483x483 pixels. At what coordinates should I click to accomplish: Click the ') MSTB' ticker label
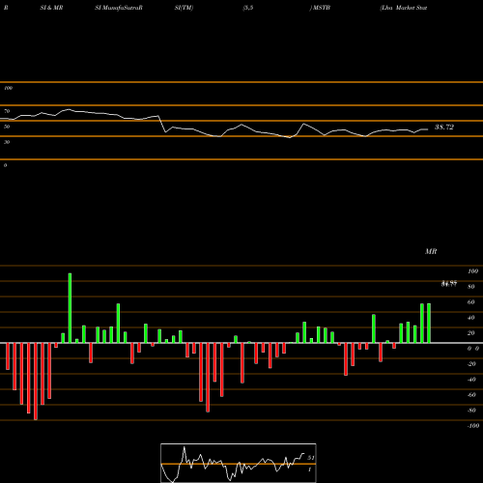[320, 8]
